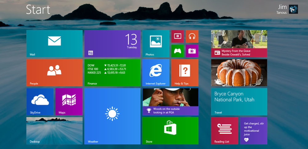Open the Help & Tips tile

(185, 72)
